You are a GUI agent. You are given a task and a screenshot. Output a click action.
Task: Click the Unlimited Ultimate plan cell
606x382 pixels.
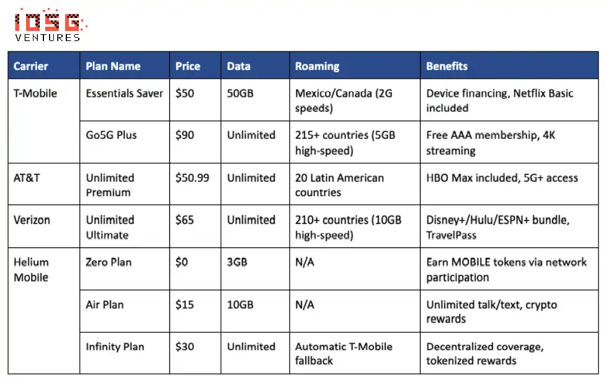tap(110, 227)
